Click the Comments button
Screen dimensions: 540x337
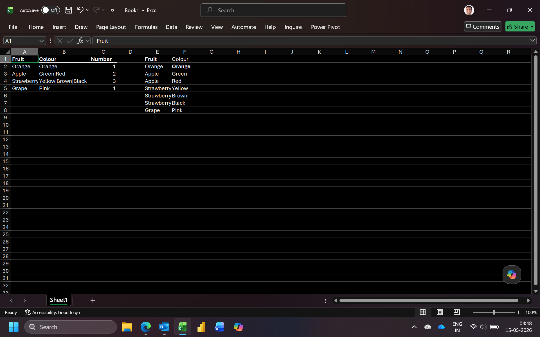coord(483,27)
